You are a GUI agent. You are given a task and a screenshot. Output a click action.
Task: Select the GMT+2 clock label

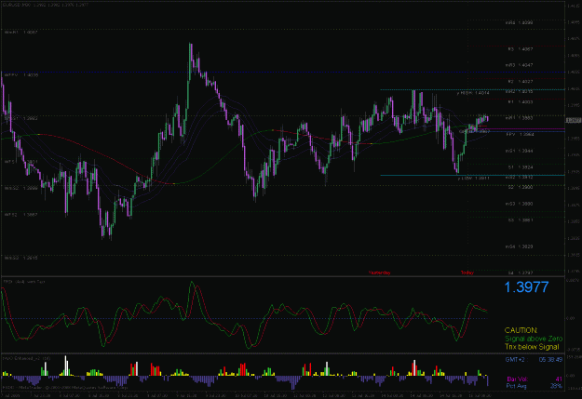click(515, 360)
